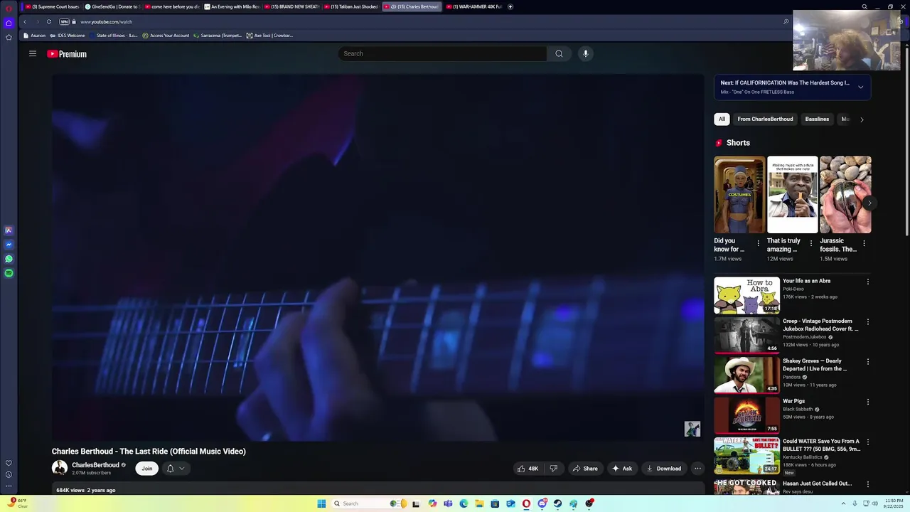Click inside the YouTube search field
Screen dimensions: 910x512
(x=442, y=53)
